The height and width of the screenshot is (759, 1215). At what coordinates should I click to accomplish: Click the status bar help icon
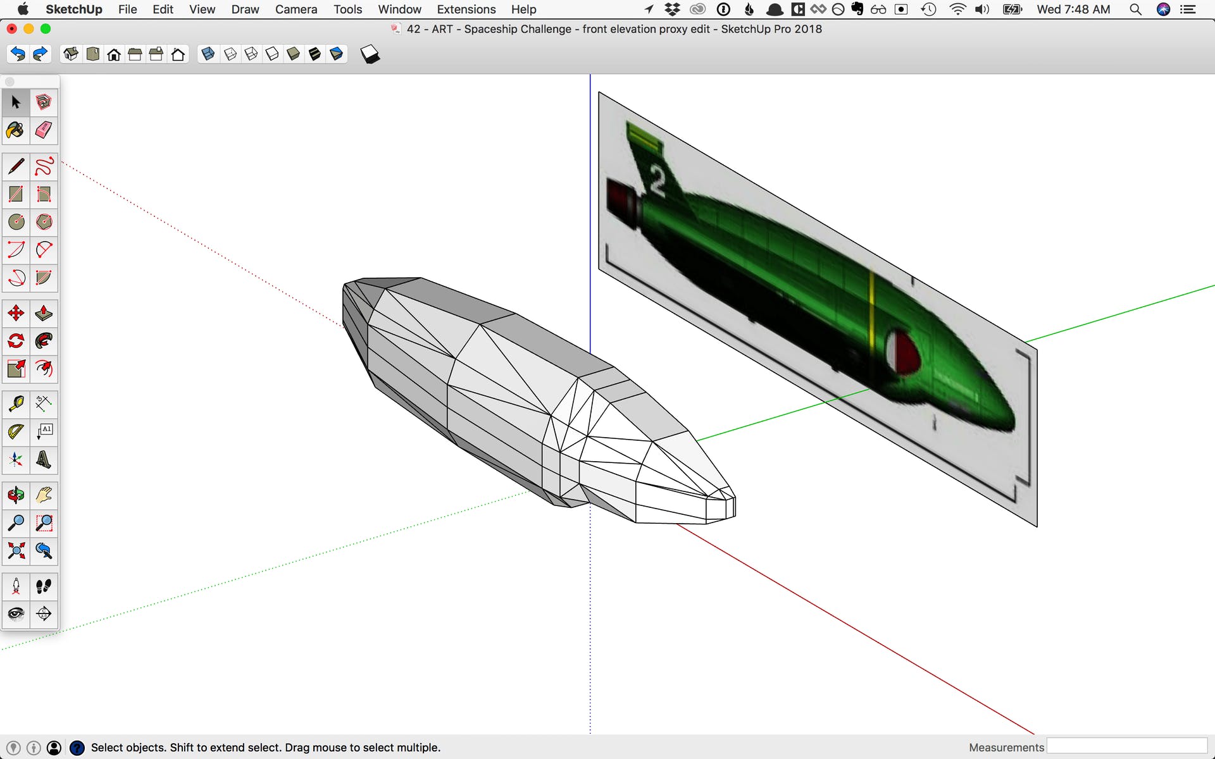pyautogui.click(x=77, y=748)
